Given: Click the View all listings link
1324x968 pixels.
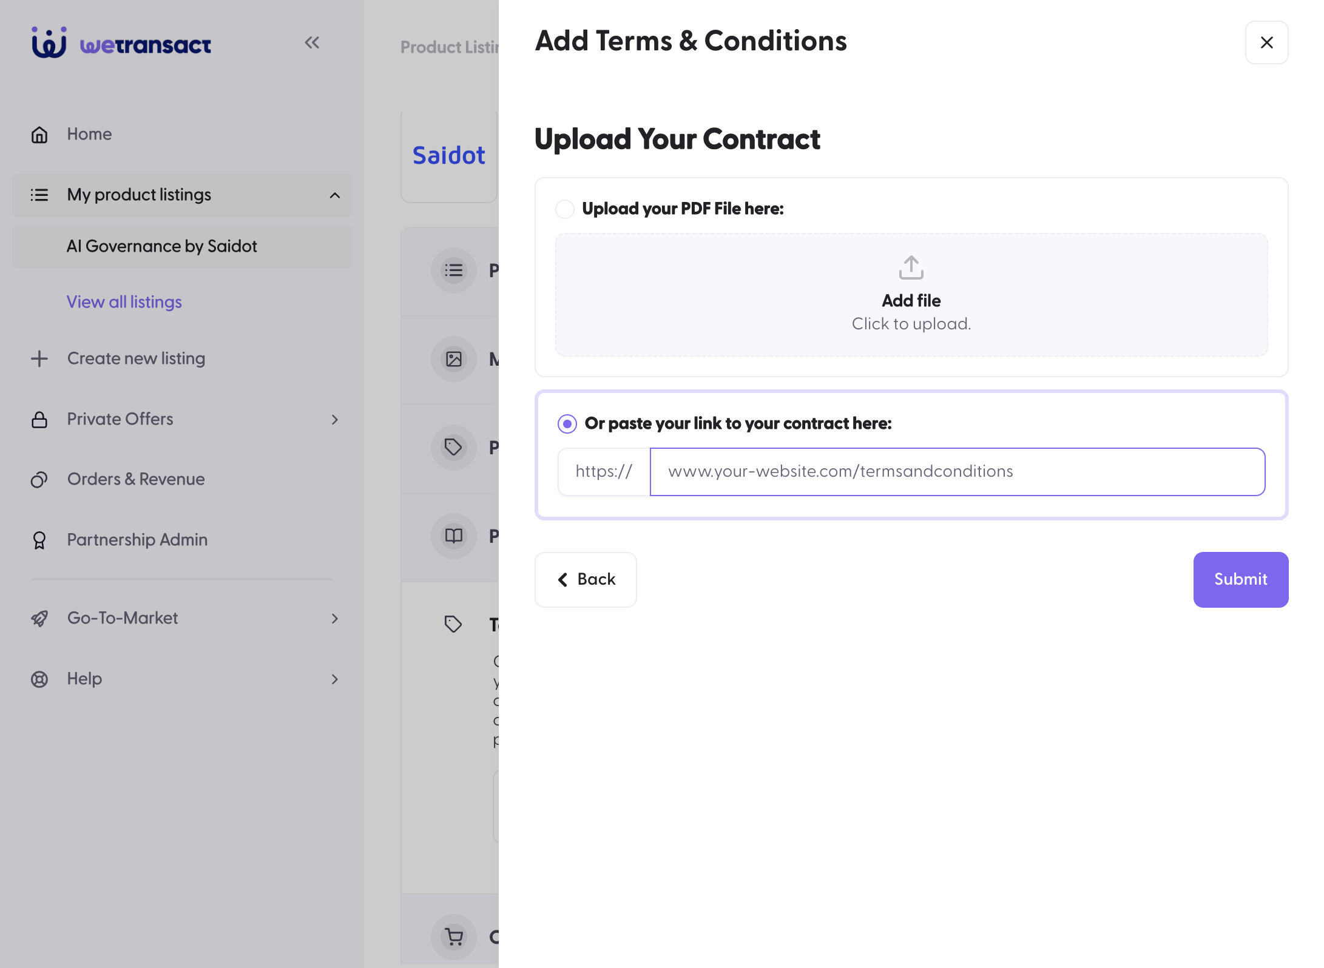Looking at the screenshot, I should click(x=124, y=302).
